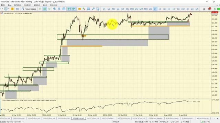Screen dimensions: 220x123
Task: Open the profile dropdown arrow beside chart icon
Action: click(9, 9)
